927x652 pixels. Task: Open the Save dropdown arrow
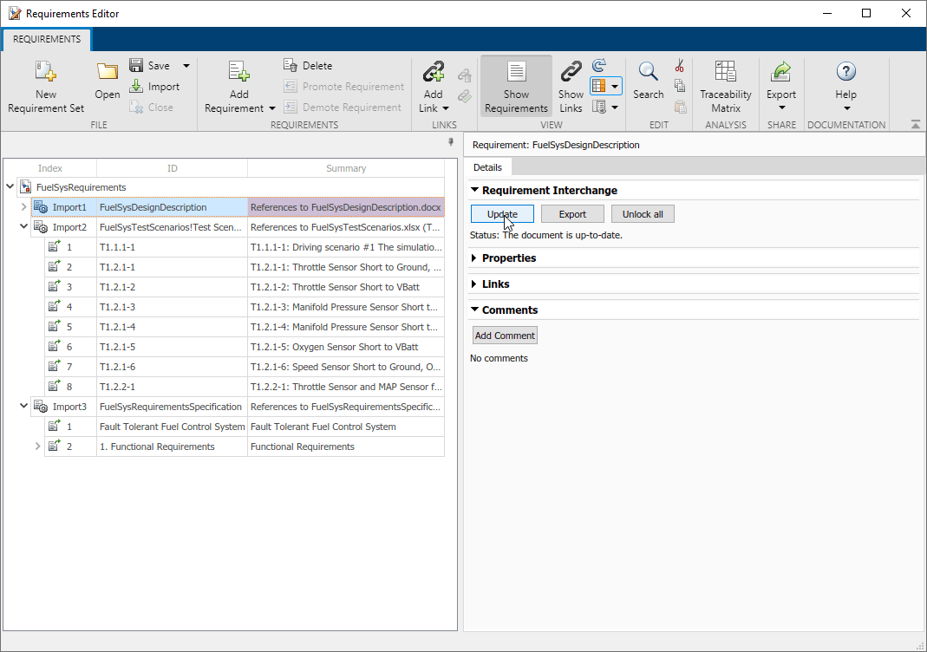[186, 66]
